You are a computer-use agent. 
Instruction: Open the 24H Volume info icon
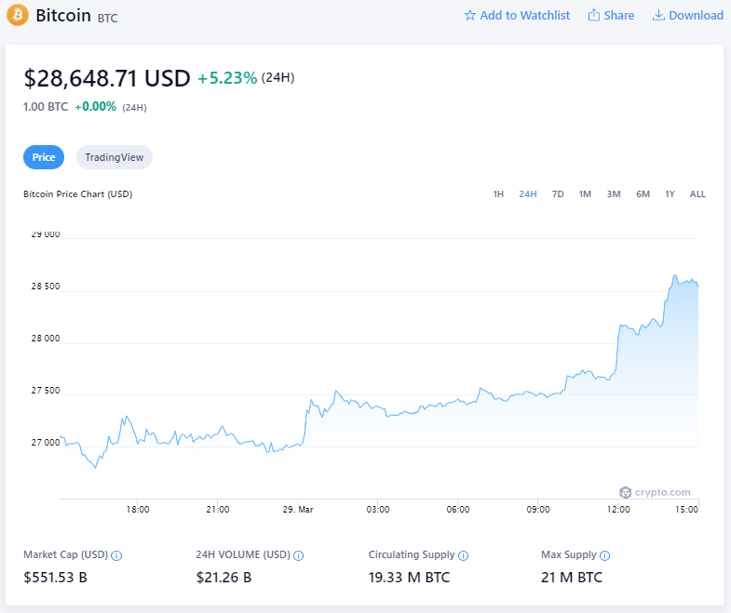pyautogui.click(x=298, y=555)
